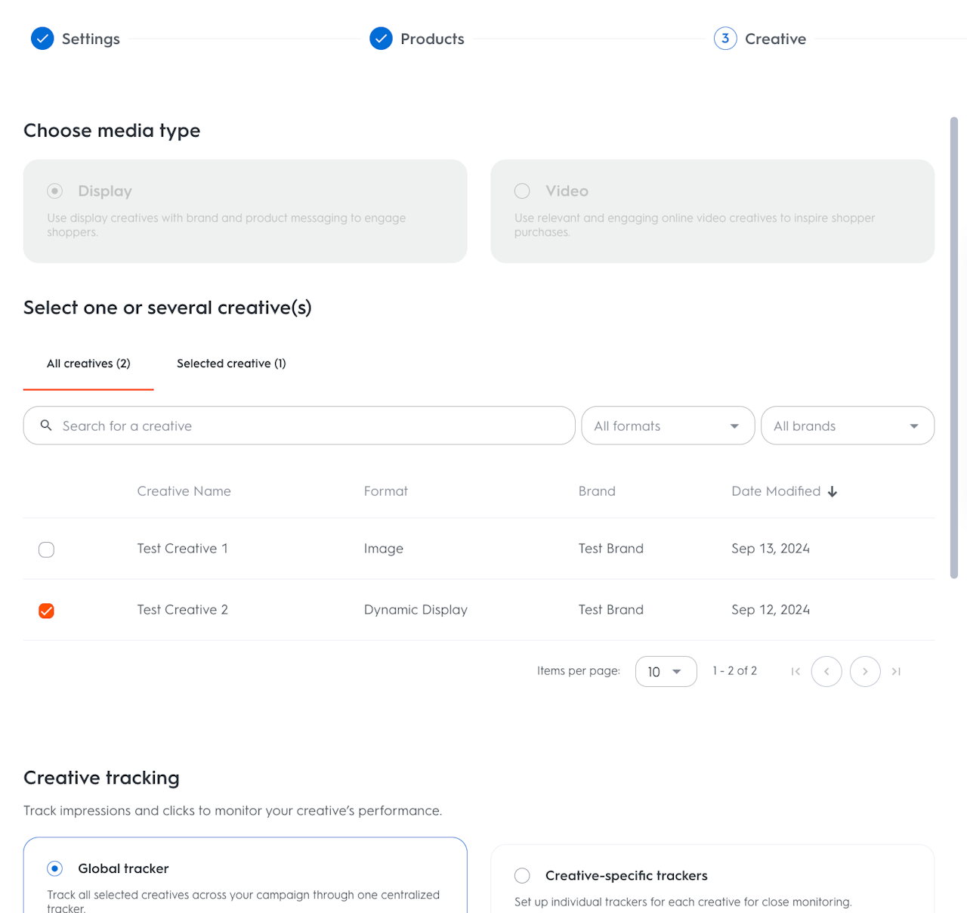This screenshot has height=913, width=967.
Task: Switch to the All creatives tab
Action: click(x=88, y=364)
